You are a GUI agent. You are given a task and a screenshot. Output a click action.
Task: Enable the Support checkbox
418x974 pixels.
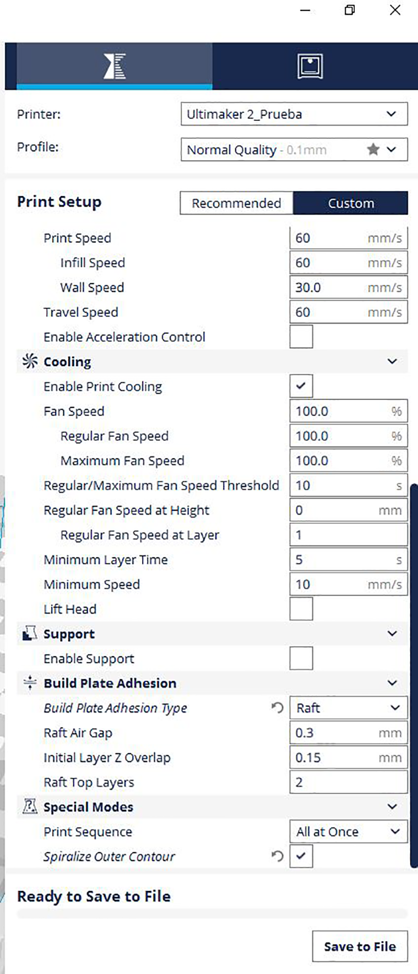[301, 658]
